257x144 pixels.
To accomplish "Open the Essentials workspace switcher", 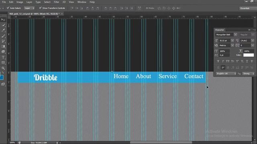I will [248, 8].
